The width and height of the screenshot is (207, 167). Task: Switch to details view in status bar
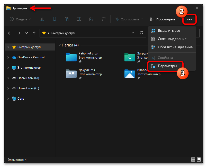pos(193,160)
